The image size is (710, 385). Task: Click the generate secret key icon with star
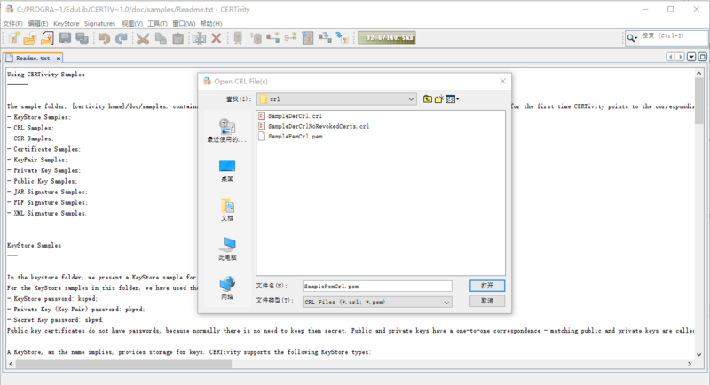pos(290,37)
